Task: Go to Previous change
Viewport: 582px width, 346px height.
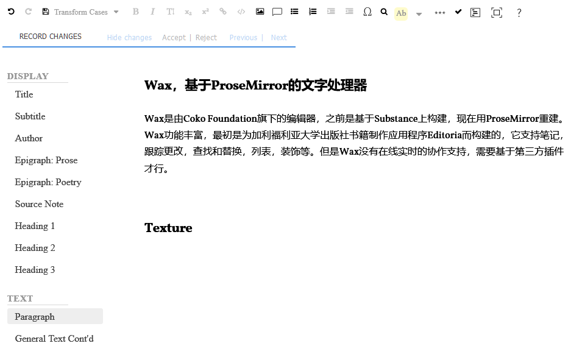Action: 243,37
